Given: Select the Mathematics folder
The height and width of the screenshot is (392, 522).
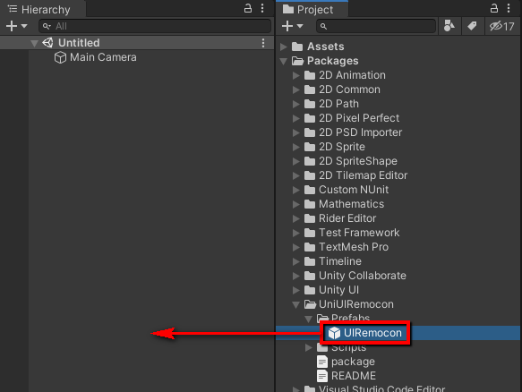Looking at the screenshot, I should (352, 204).
